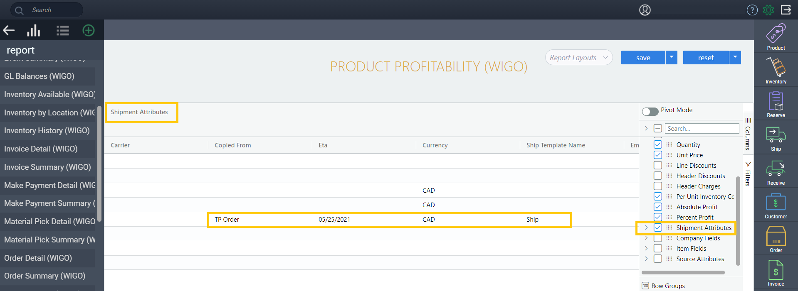Uncheck the Shipment Attributes checkbox
Screen dimensions: 798x291
click(x=658, y=227)
